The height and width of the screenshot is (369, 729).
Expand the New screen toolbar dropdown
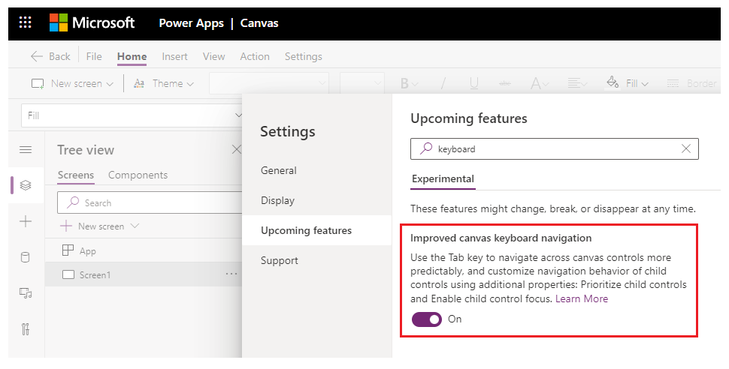point(110,84)
